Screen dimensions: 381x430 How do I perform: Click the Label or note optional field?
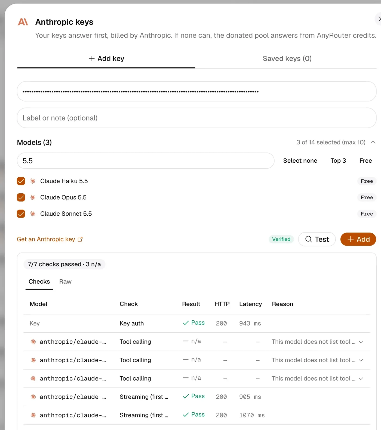coord(197,118)
